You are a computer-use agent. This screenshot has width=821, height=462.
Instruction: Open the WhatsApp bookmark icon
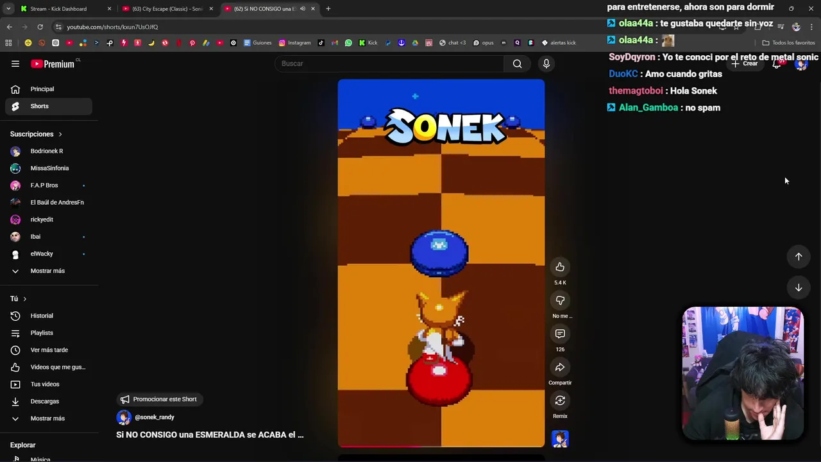click(348, 43)
